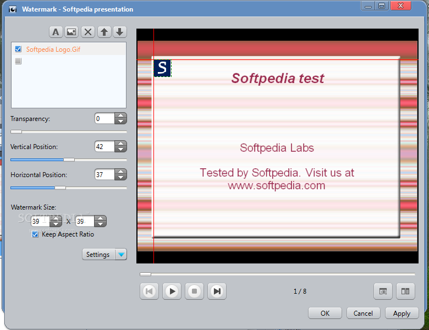Confirm with the OK button
Viewport: 429px width, 330px height.
[x=325, y=313]
